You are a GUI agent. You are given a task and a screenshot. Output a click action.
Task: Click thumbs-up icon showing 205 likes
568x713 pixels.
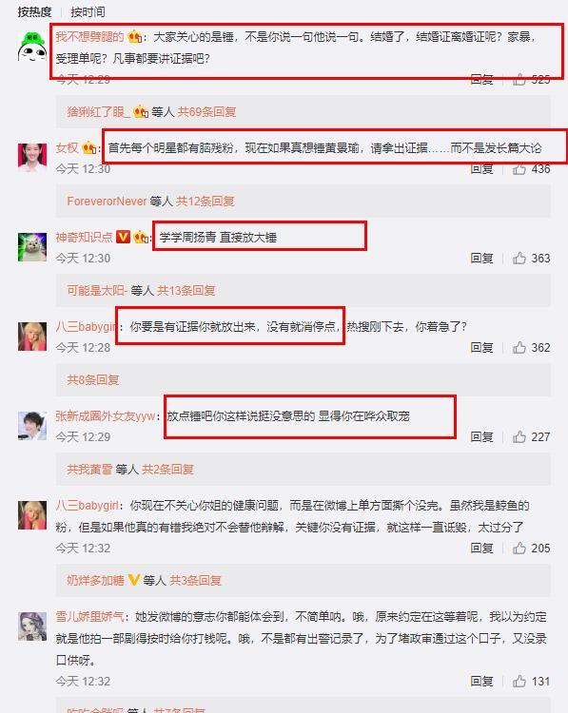(519, 548)
